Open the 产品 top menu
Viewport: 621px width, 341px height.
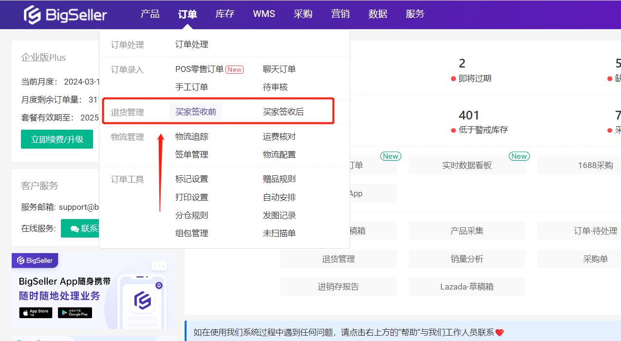click(x=150, y=14)
